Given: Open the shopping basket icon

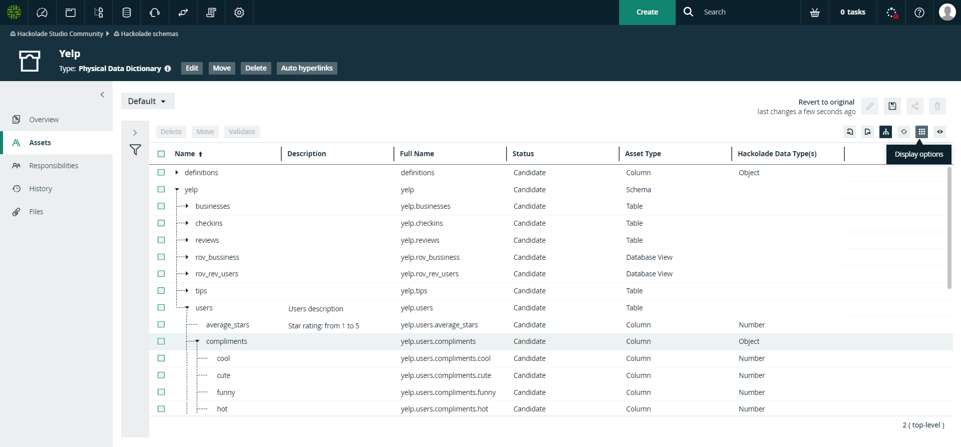Looking at the screenshot, I should 815,13.
